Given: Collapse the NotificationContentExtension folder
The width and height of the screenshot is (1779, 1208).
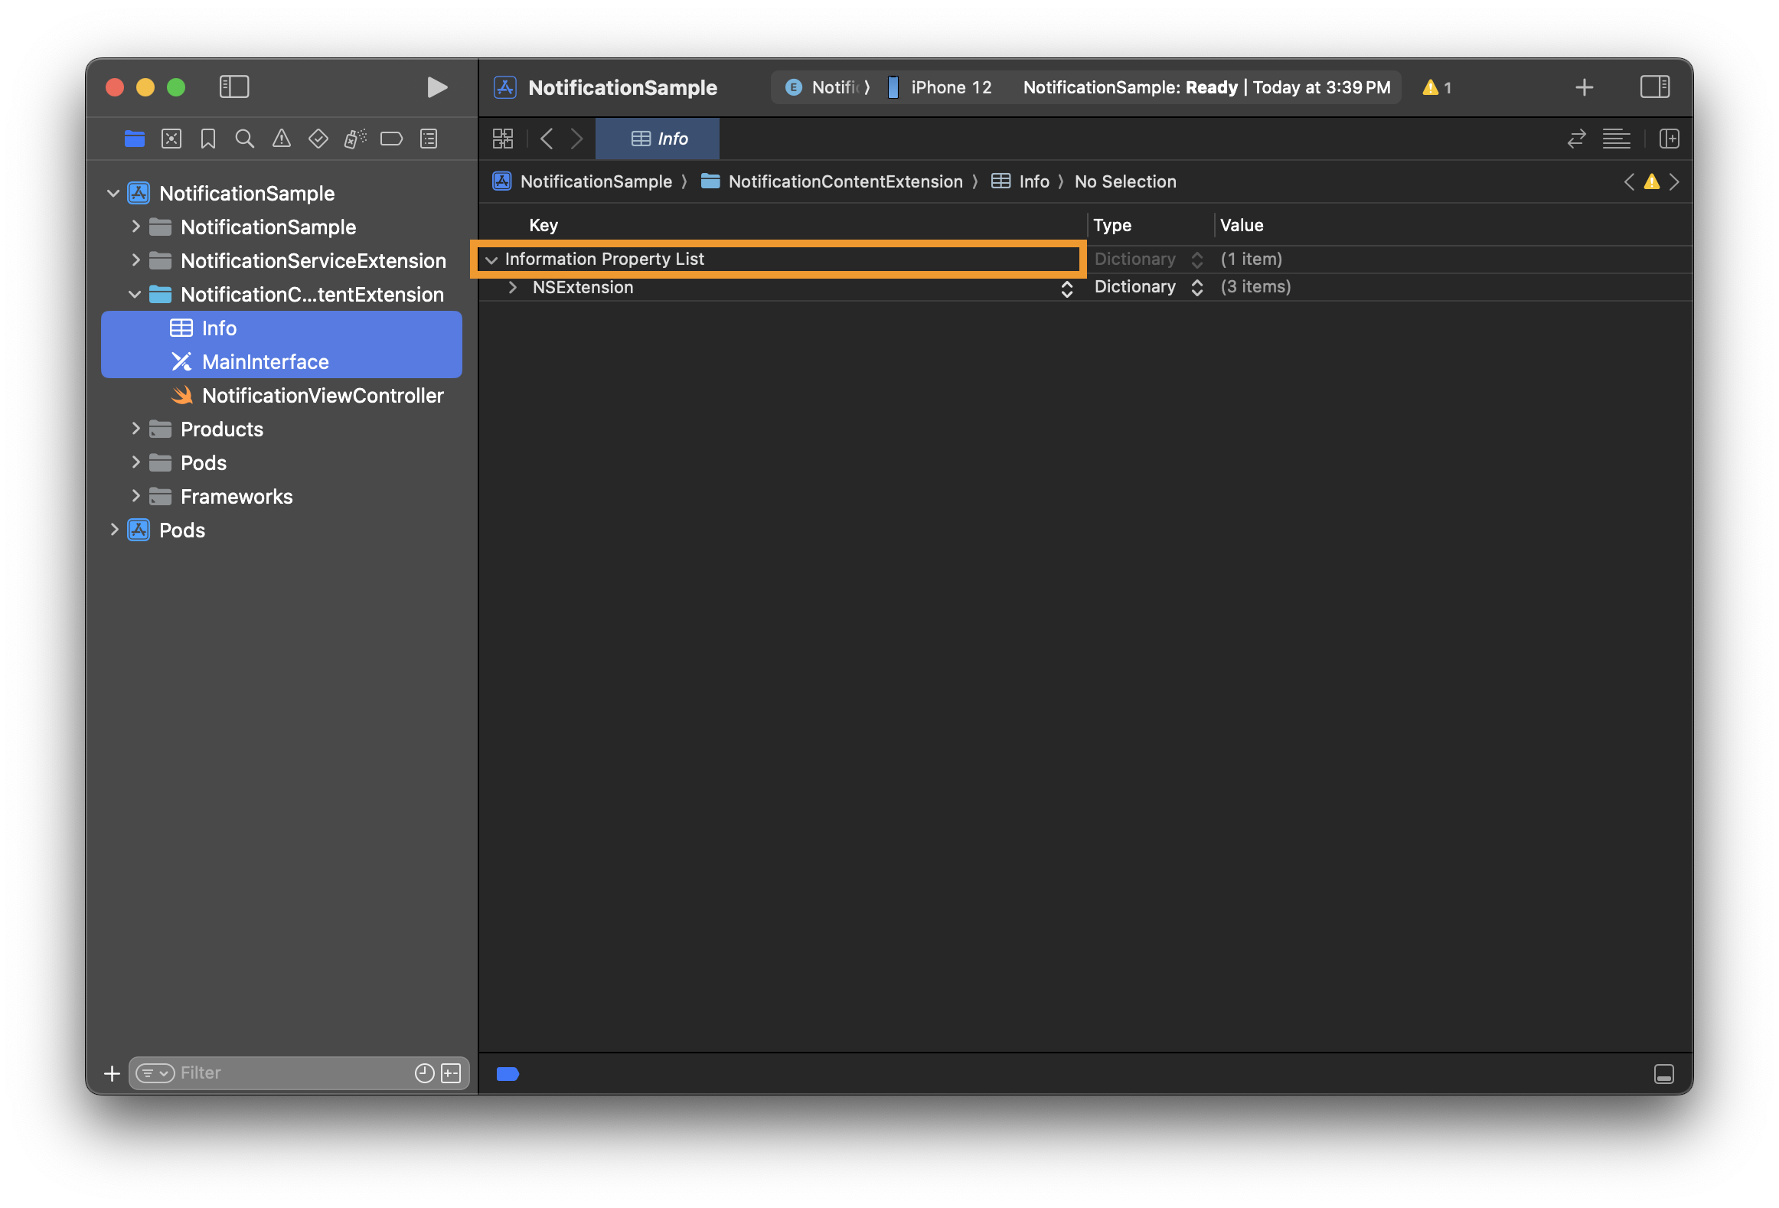Looking at the screenshot, I should (135, 295).
